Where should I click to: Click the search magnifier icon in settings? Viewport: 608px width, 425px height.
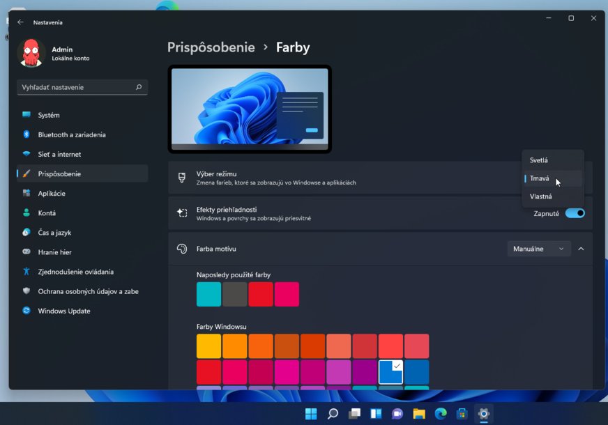[x=139, y=87]
